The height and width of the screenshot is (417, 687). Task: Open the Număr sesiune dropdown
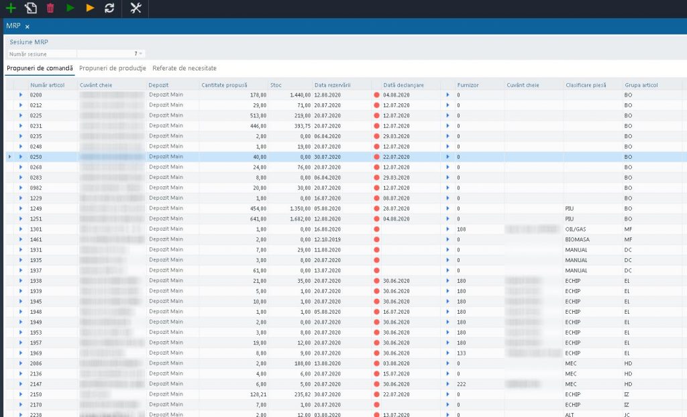(x=142, y=54)
